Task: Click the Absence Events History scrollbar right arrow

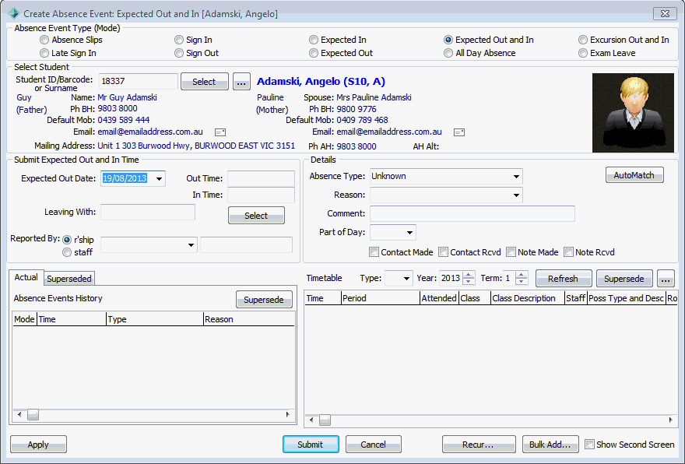Action: (288, 414)
